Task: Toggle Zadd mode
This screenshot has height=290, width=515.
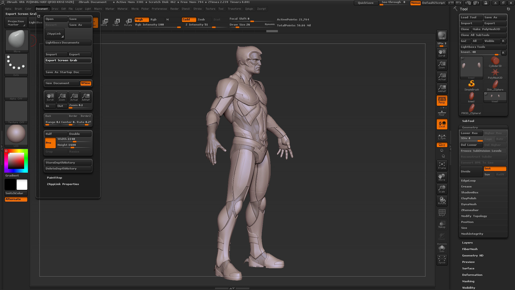Action: coord(189,20)
